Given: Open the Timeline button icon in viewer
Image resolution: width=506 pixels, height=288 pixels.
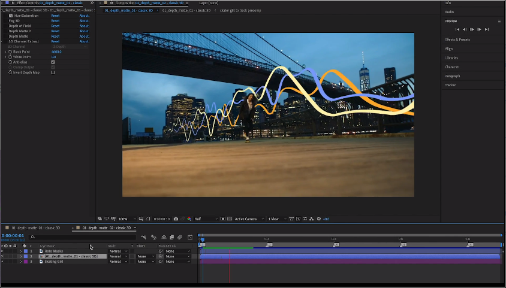Looking at the screenshot, I should pos(305,219).
